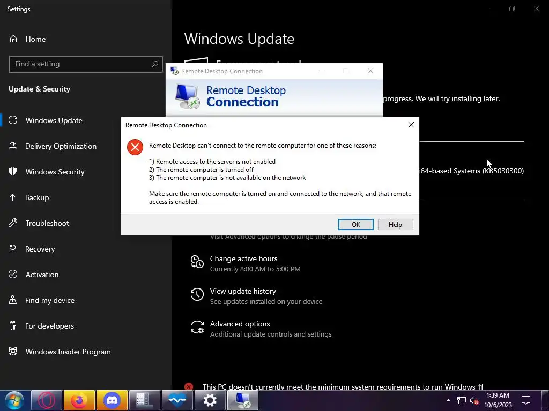Image resolution: width=549 pixels, height=411 pixels.
Task: Click the Delivery Optimization icon
Action: (13, 146)
